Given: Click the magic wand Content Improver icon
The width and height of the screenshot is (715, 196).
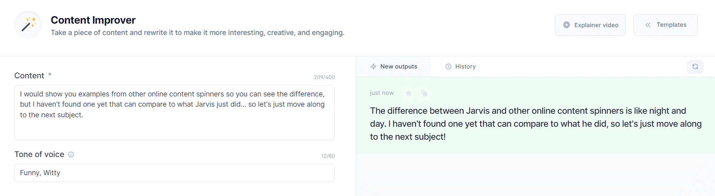Looking at the screenshot, I should [x=28, y=25].
